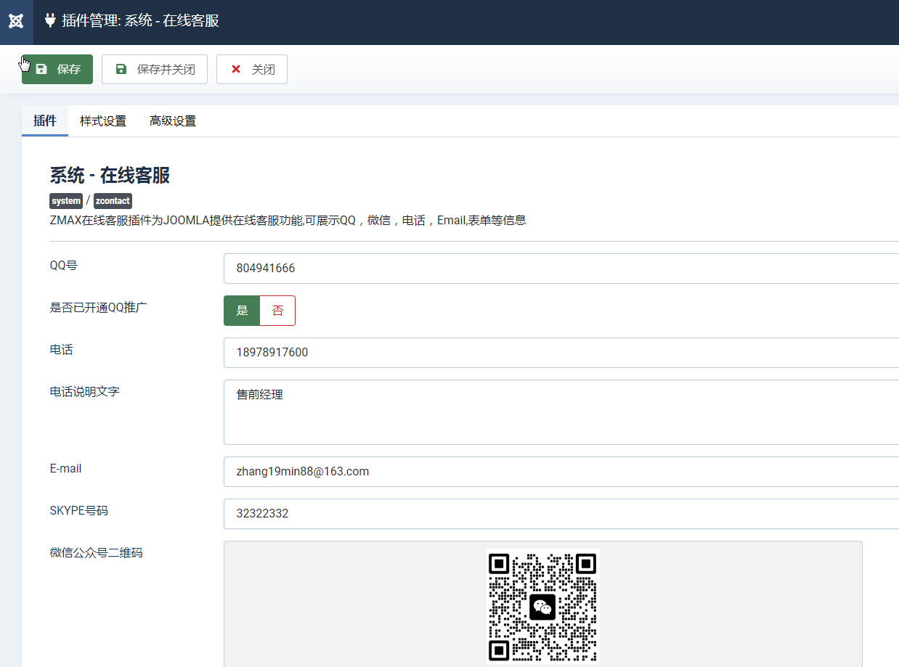899x667 pixels.
Task: Click the SKYPE号码 label
Action: (x=78, y=511)
